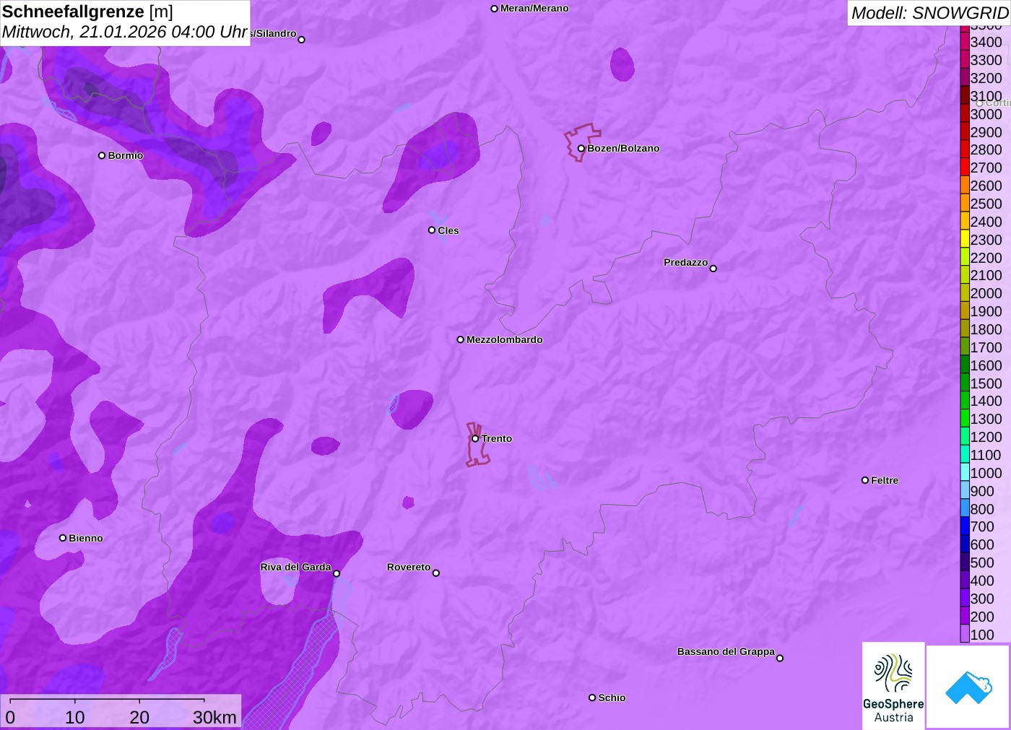Click the Bassano del Grappa label
Screen dimensions: 1011x730
[x=726, y=651]
